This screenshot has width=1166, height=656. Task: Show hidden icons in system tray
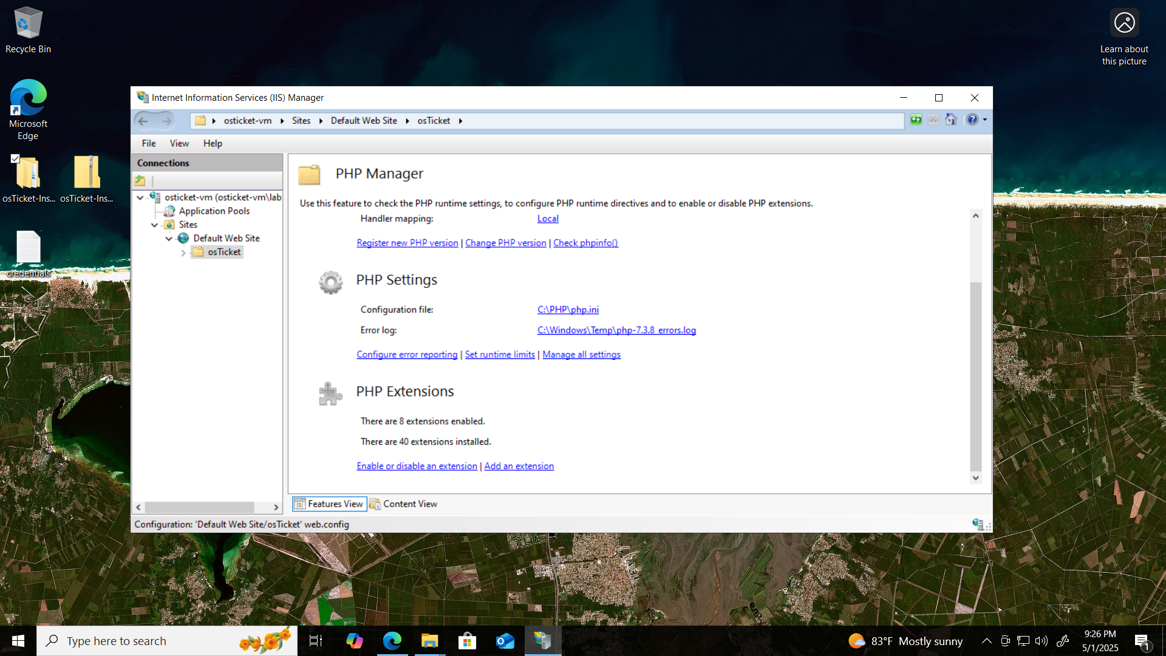coord(987,641)
